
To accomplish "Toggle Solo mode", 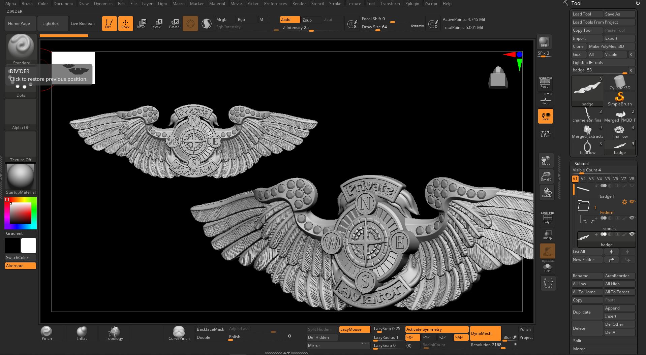I will [547, 267].
